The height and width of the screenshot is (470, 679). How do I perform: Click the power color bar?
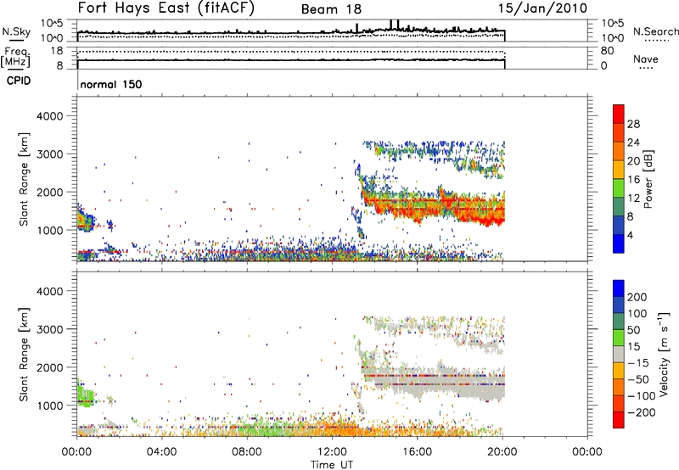619,178
